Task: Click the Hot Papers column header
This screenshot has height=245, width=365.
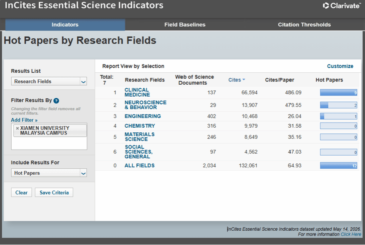Action: (329, 80)
